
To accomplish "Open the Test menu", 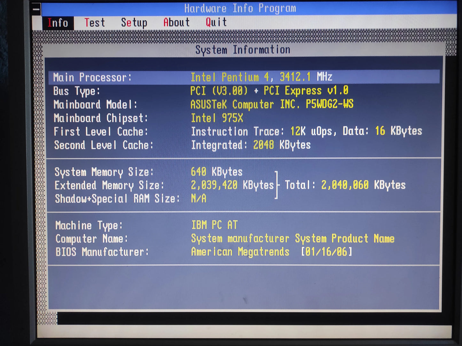I will (95, 23).
